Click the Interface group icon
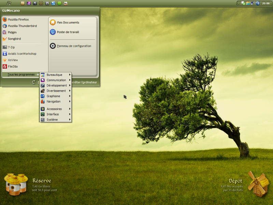Screen dimensions: 273x205 (43, 114)
